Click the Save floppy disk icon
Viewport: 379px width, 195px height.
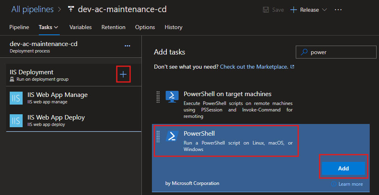(266, 10)
